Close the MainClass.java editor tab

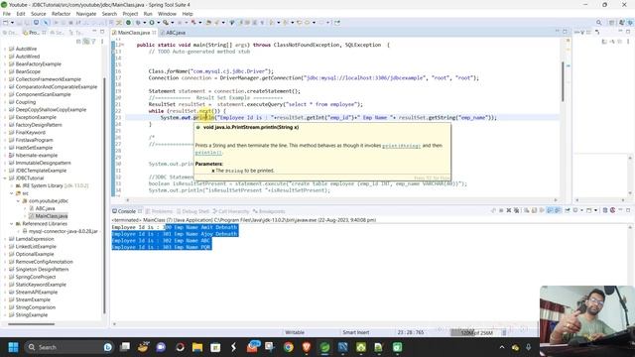(x=155, y=33)
